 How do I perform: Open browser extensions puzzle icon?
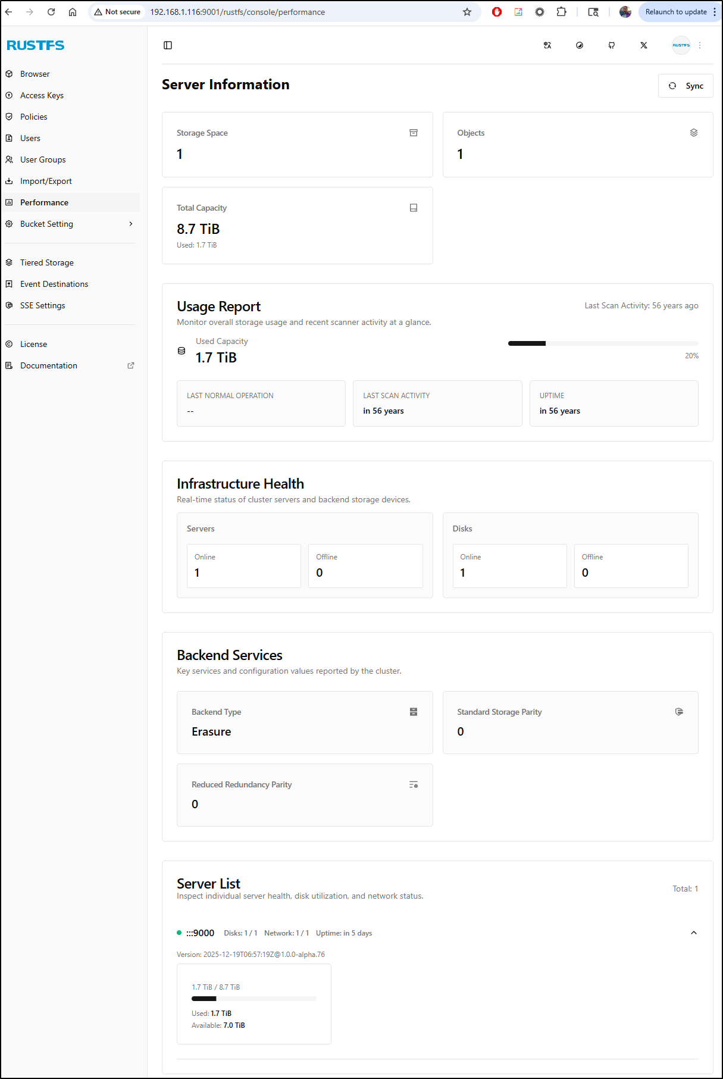561,12
